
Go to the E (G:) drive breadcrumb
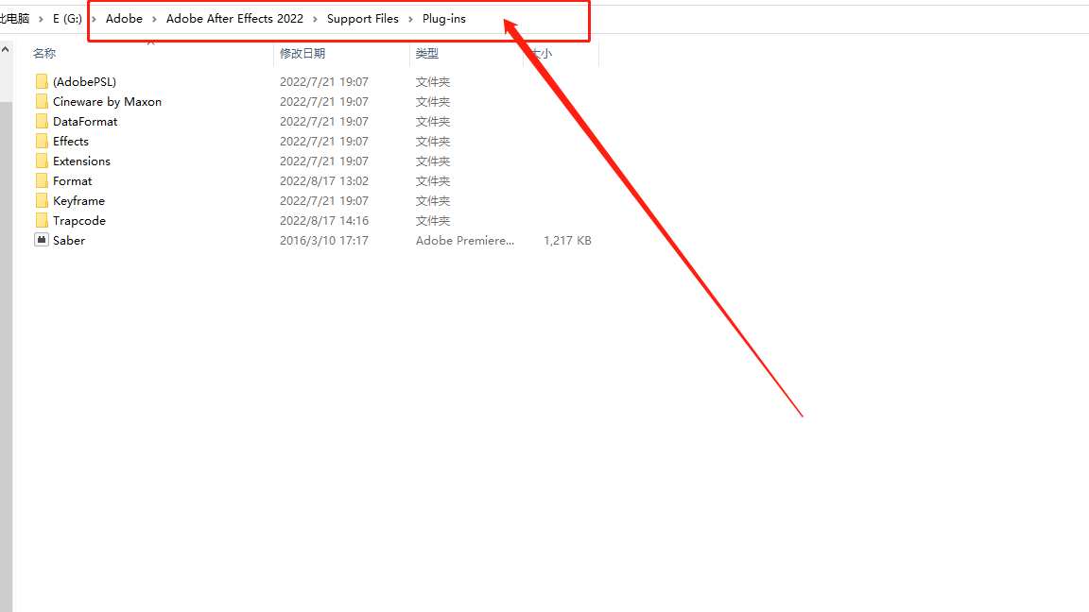coord(67,19)
